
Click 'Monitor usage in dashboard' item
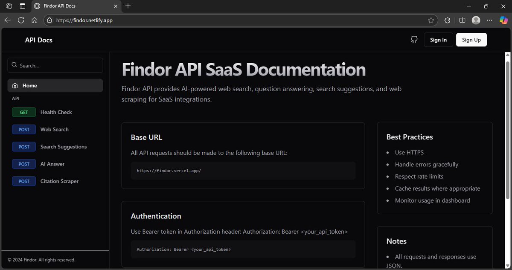coord(433,200)
